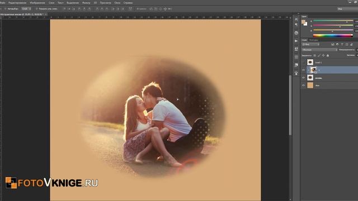Open the blend mode dropdown Обычные
This screenshot has height=201, width=358.
[319, 50]
